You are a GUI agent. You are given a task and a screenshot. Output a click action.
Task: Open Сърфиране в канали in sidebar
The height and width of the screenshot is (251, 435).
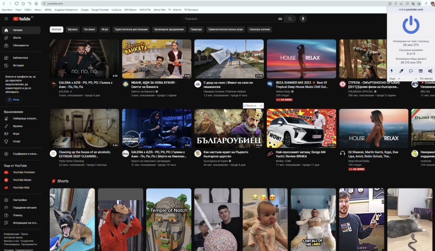tap(21, 154)
